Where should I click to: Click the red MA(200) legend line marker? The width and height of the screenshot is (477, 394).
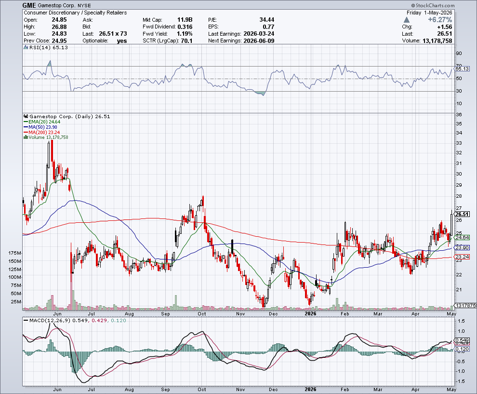pos(26,133)
